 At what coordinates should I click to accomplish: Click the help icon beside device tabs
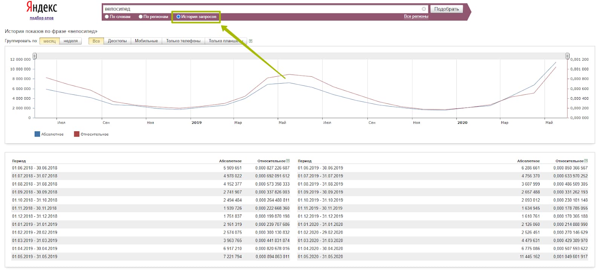click(251, 41)
